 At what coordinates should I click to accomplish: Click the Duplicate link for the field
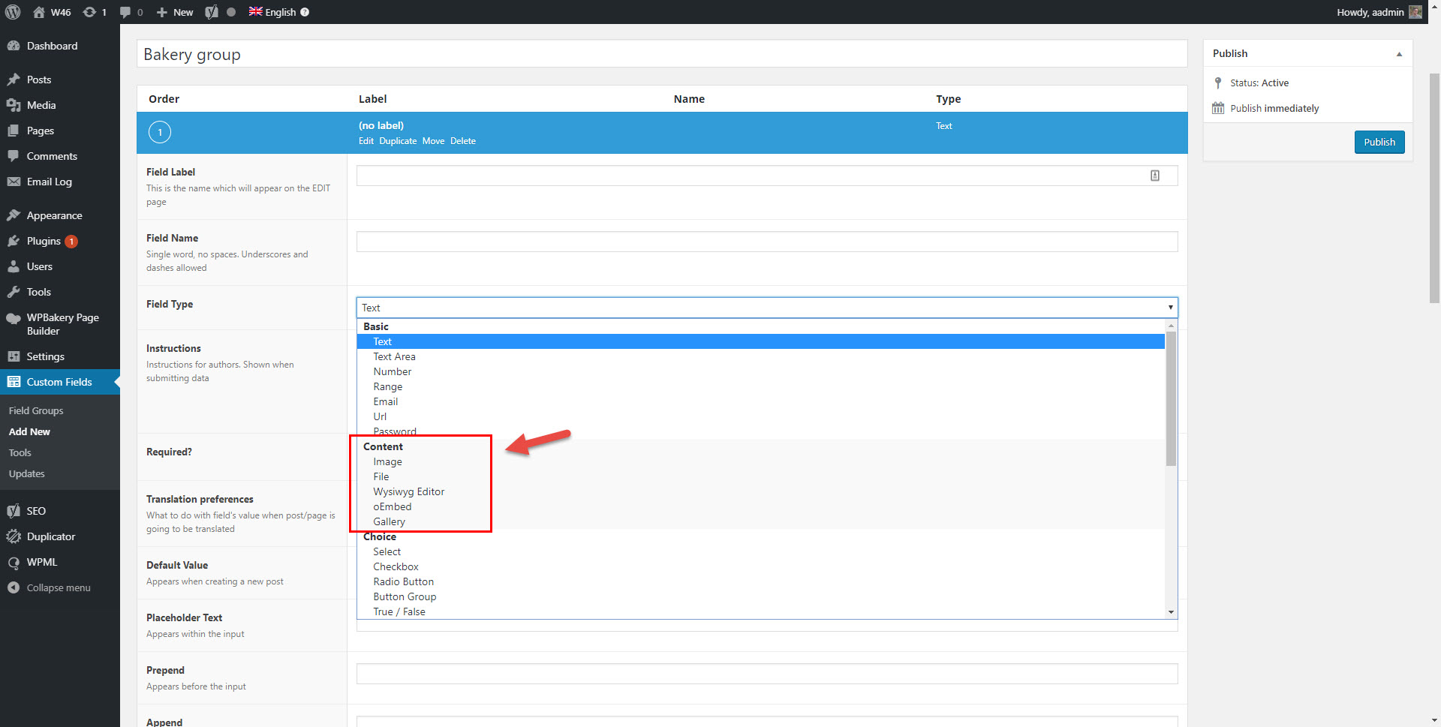click(x=398, y=141)
